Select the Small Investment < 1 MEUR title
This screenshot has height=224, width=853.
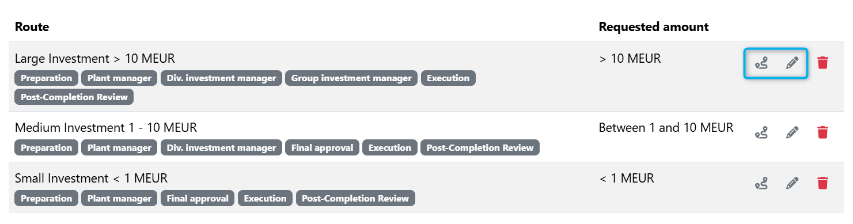pyautogui.click(x=91, y=179)
